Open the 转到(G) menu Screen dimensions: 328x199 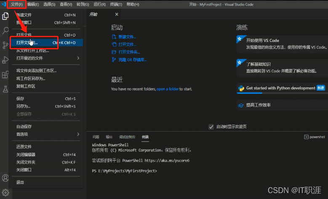(x=83, y=4)
